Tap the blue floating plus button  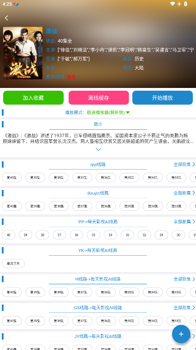coord(181,334)
